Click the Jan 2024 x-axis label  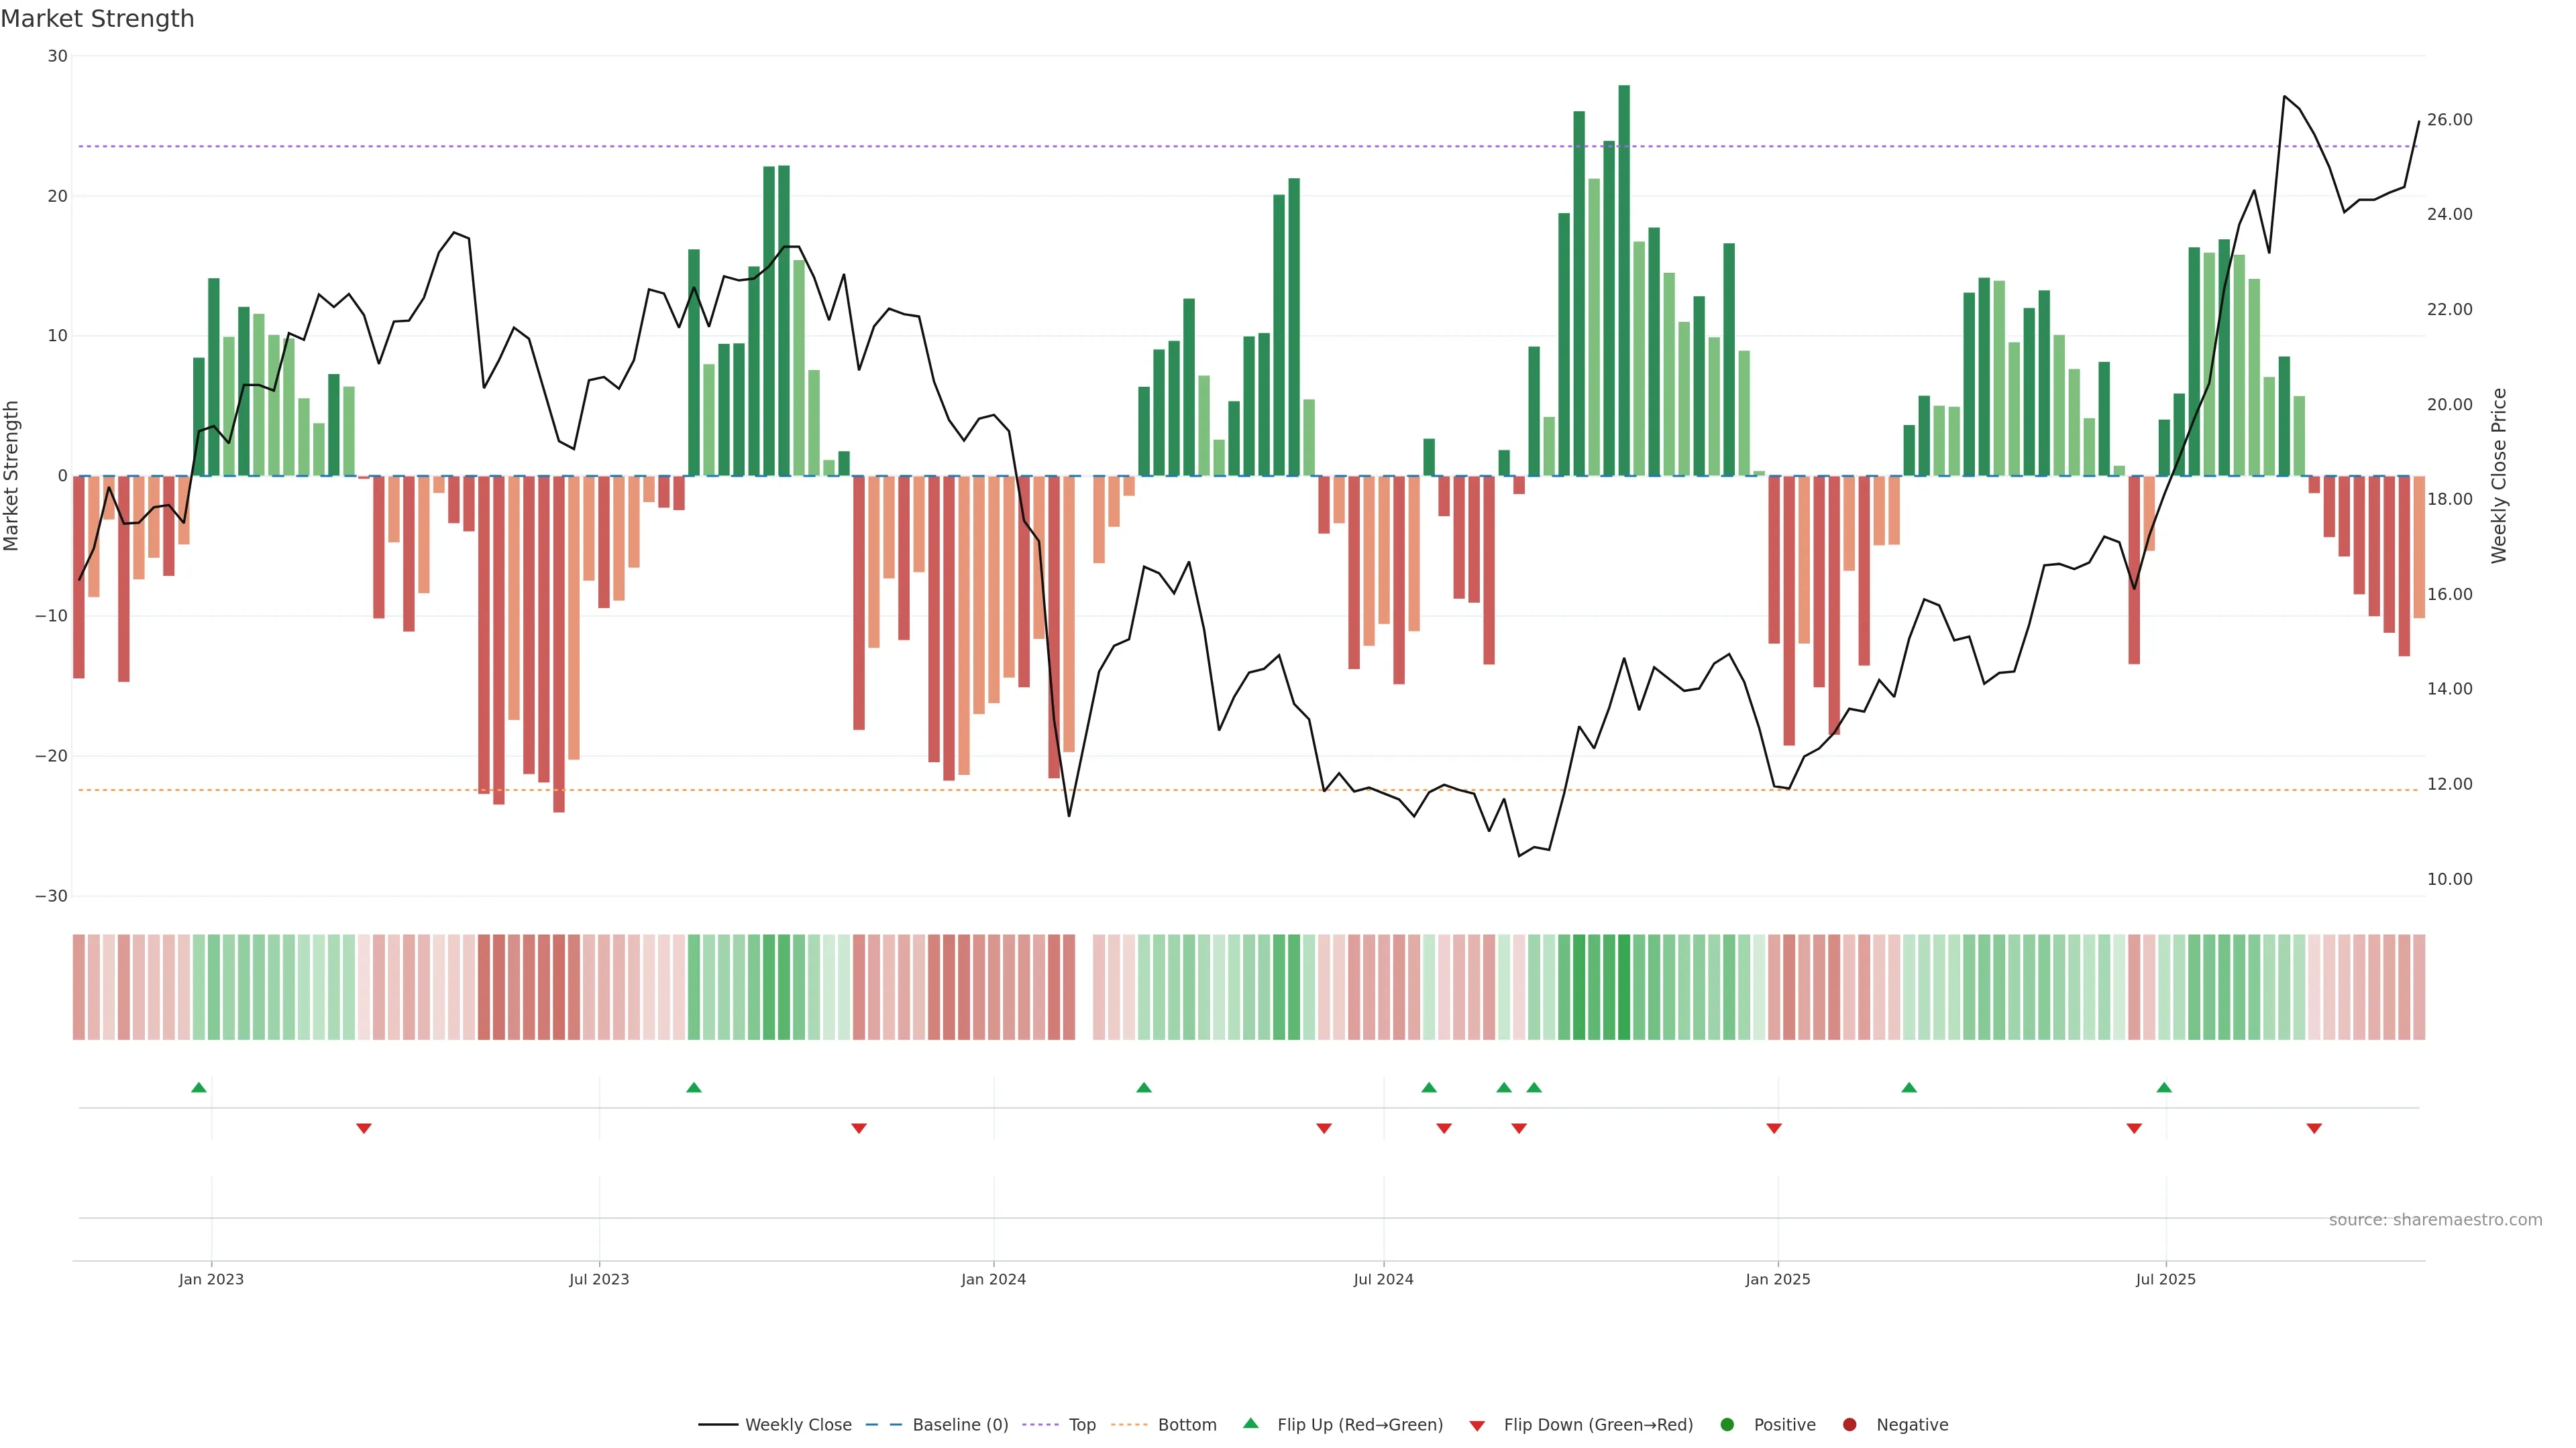click(x=993, y=1279)
